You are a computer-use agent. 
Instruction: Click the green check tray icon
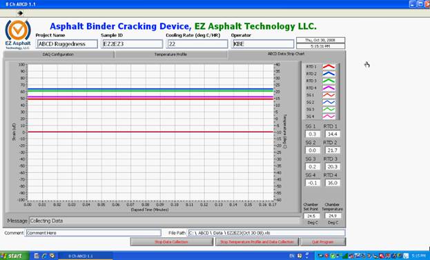tap(333, 256)
